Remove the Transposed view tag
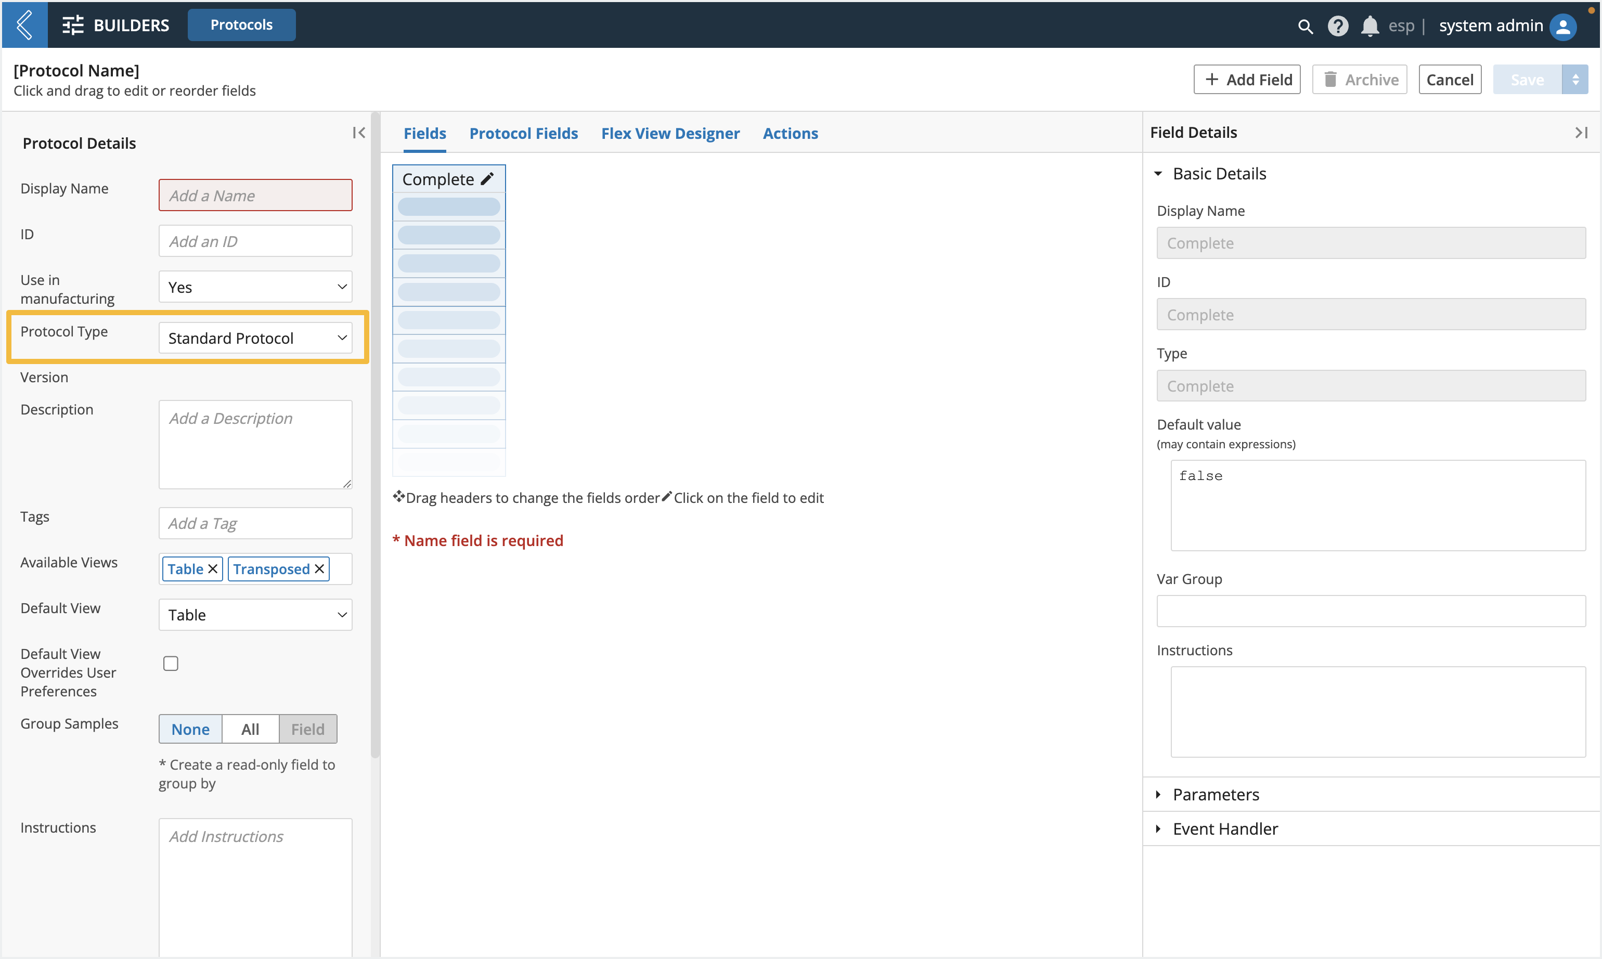Viewport: 1602px width, 959px height. (319, 568)
